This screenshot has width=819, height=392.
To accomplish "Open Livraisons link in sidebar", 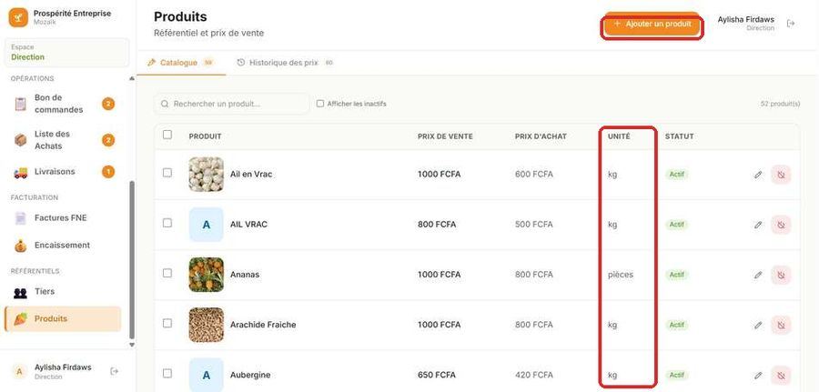I will [63, 172].
